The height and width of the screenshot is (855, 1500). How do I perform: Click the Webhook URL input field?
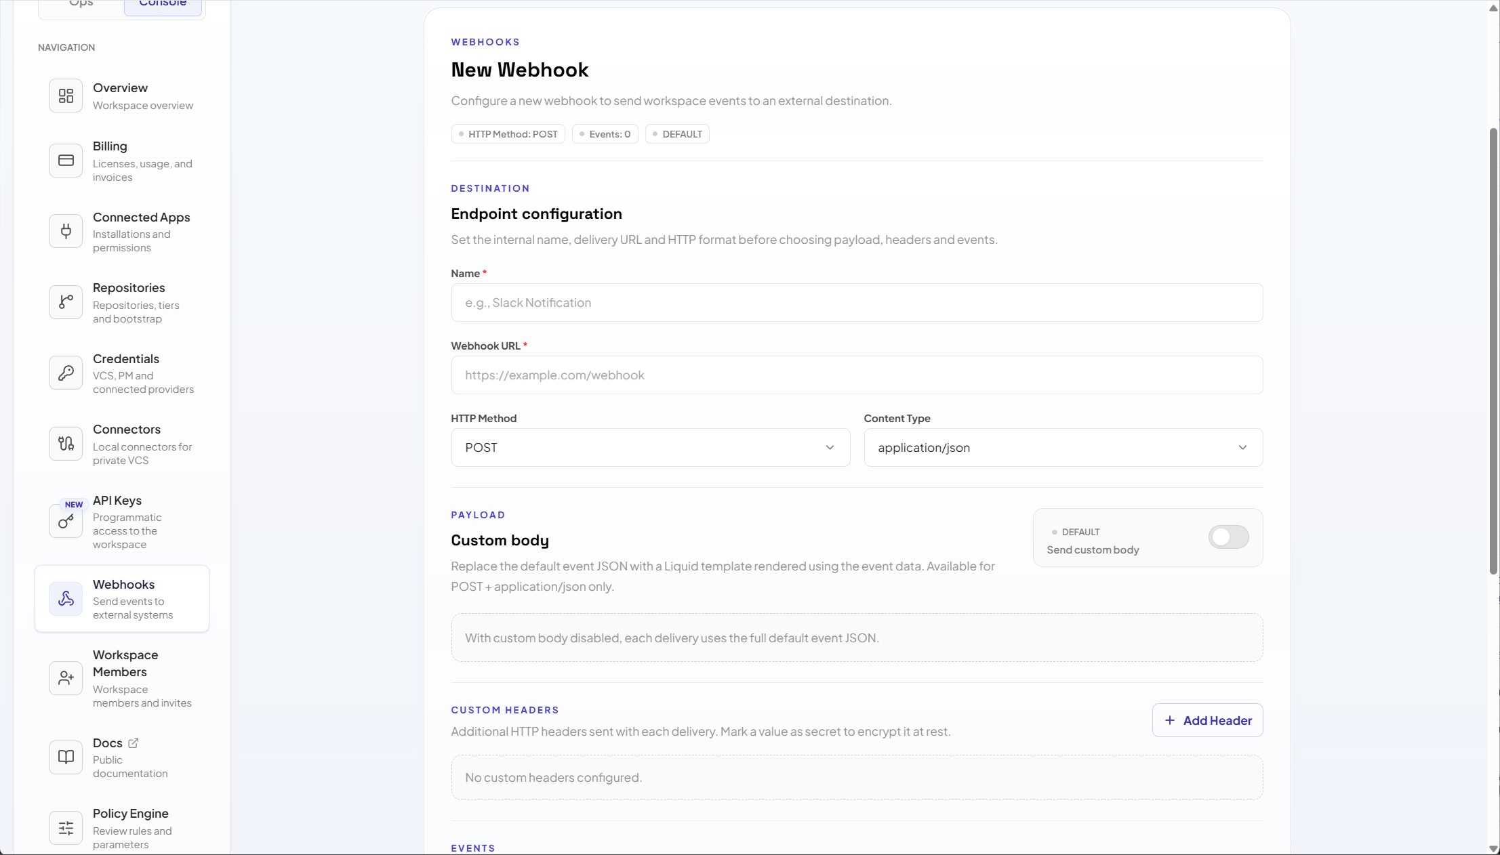coord(857,375)
